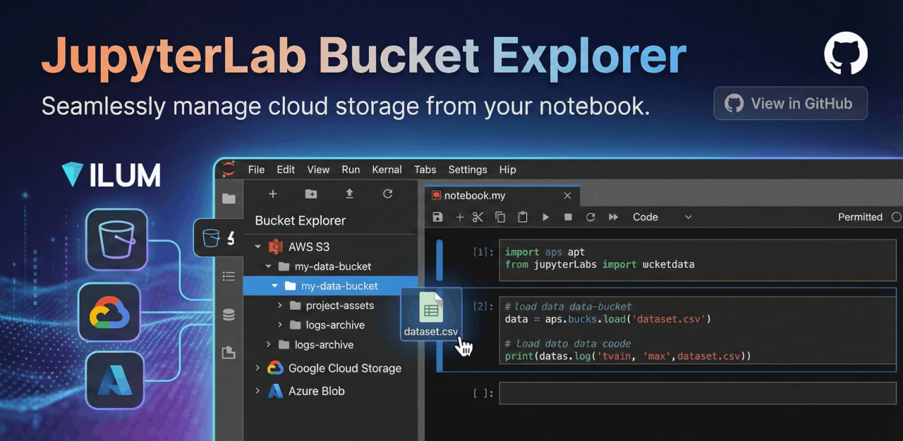Screen dimensions: 903x441
Task: Expand the project-assets folder arrow
Action: pos(279,306)
